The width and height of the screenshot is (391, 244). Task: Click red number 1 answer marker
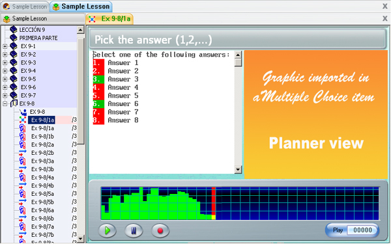point(98,62)
